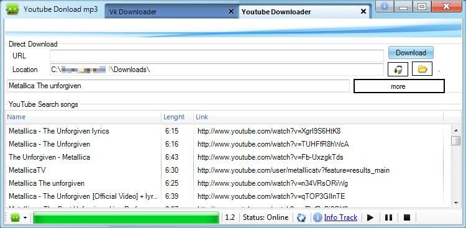466x228 pixels.
Task: Open the headphones audio icon button
Action: click(398, 69)
